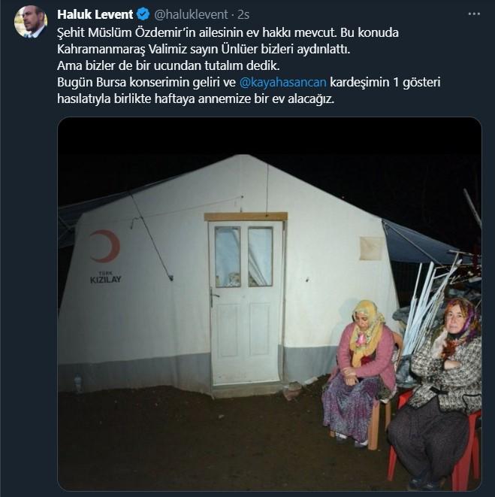The width and height of the screenshot is (495, 497).
Task: Click the Türk Kızılay text on tent
Action: tap(105, 277)
